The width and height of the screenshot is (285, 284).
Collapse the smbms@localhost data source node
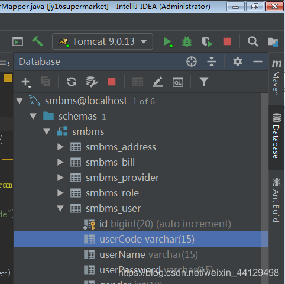click(x=20, y=101)
